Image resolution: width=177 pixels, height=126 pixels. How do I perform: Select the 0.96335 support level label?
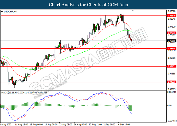tap(172, 49)
